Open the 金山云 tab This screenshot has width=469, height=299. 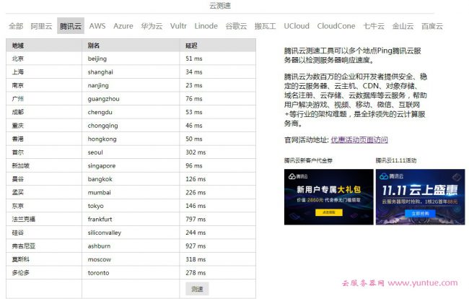(x=403, y=26)
